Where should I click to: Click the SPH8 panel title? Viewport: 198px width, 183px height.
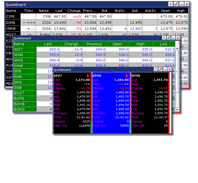(x=97, y=76)
